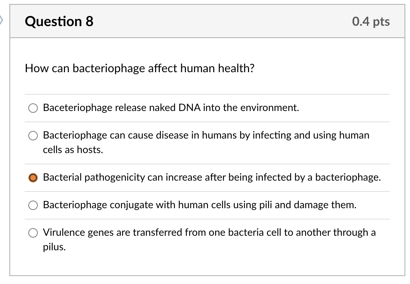The image size is (410, 284).
Task: Click the question card border area
Action: point(11,145)
